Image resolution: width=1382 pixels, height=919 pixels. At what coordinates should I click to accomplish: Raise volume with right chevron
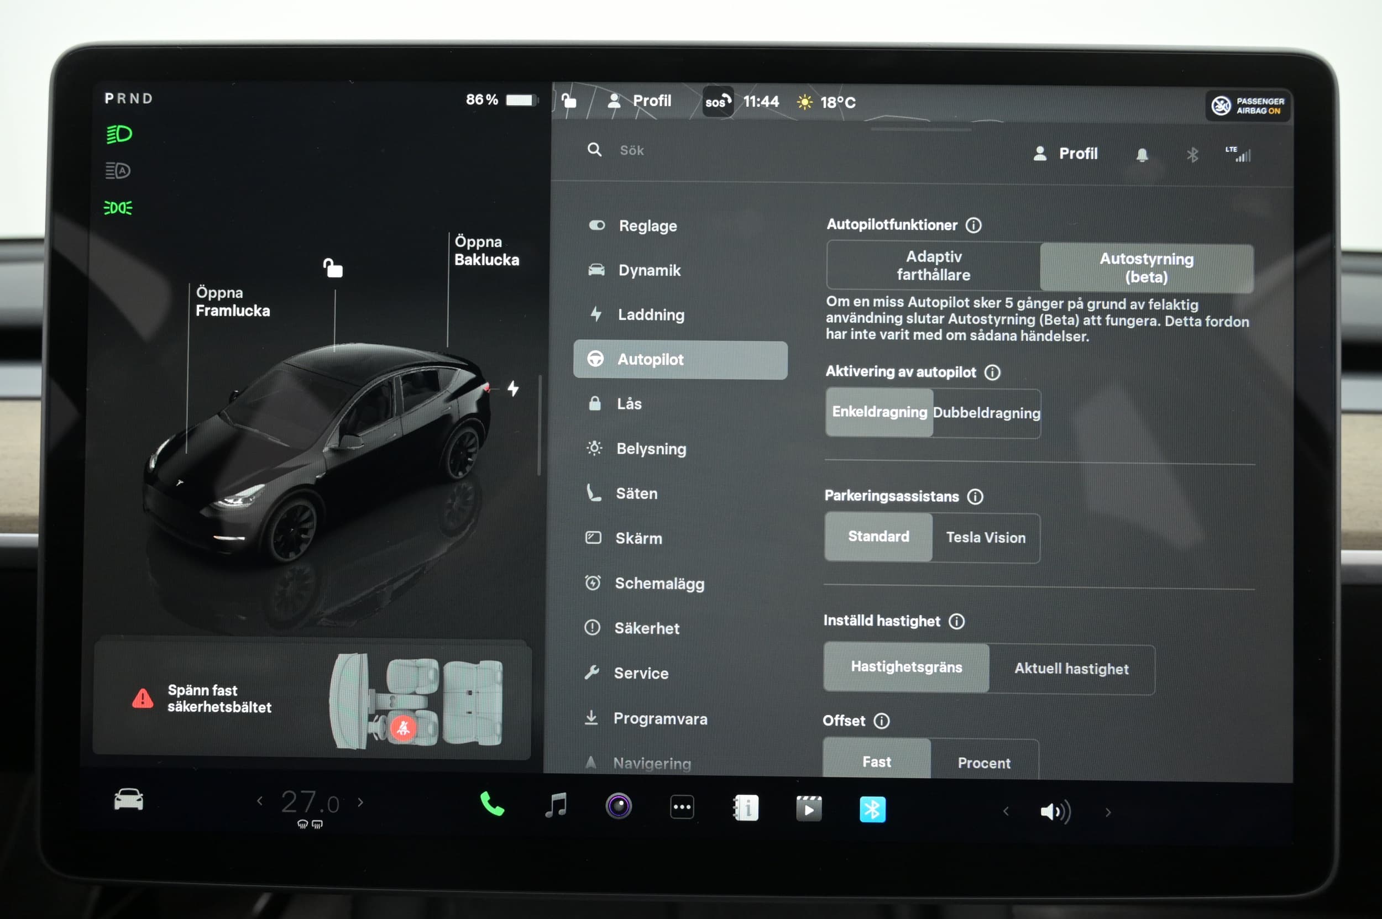(x=1108, y=812)
